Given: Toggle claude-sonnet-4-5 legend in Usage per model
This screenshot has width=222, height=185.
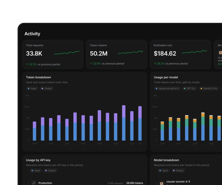Looking at the screenshot, I should (x=167, y=88).
